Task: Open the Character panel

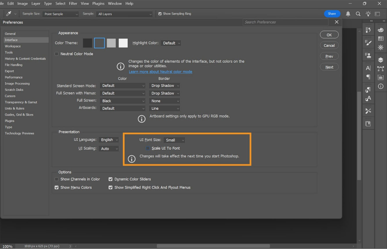Action: 368,68
